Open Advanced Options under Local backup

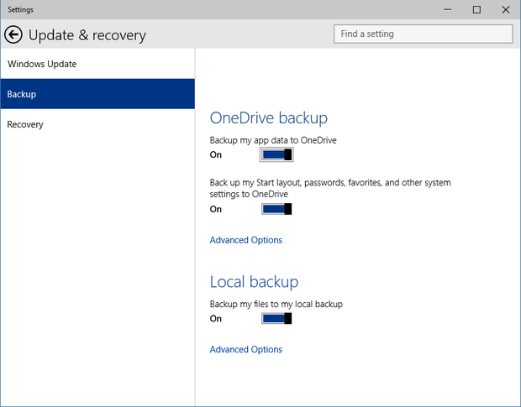(245, 350)
